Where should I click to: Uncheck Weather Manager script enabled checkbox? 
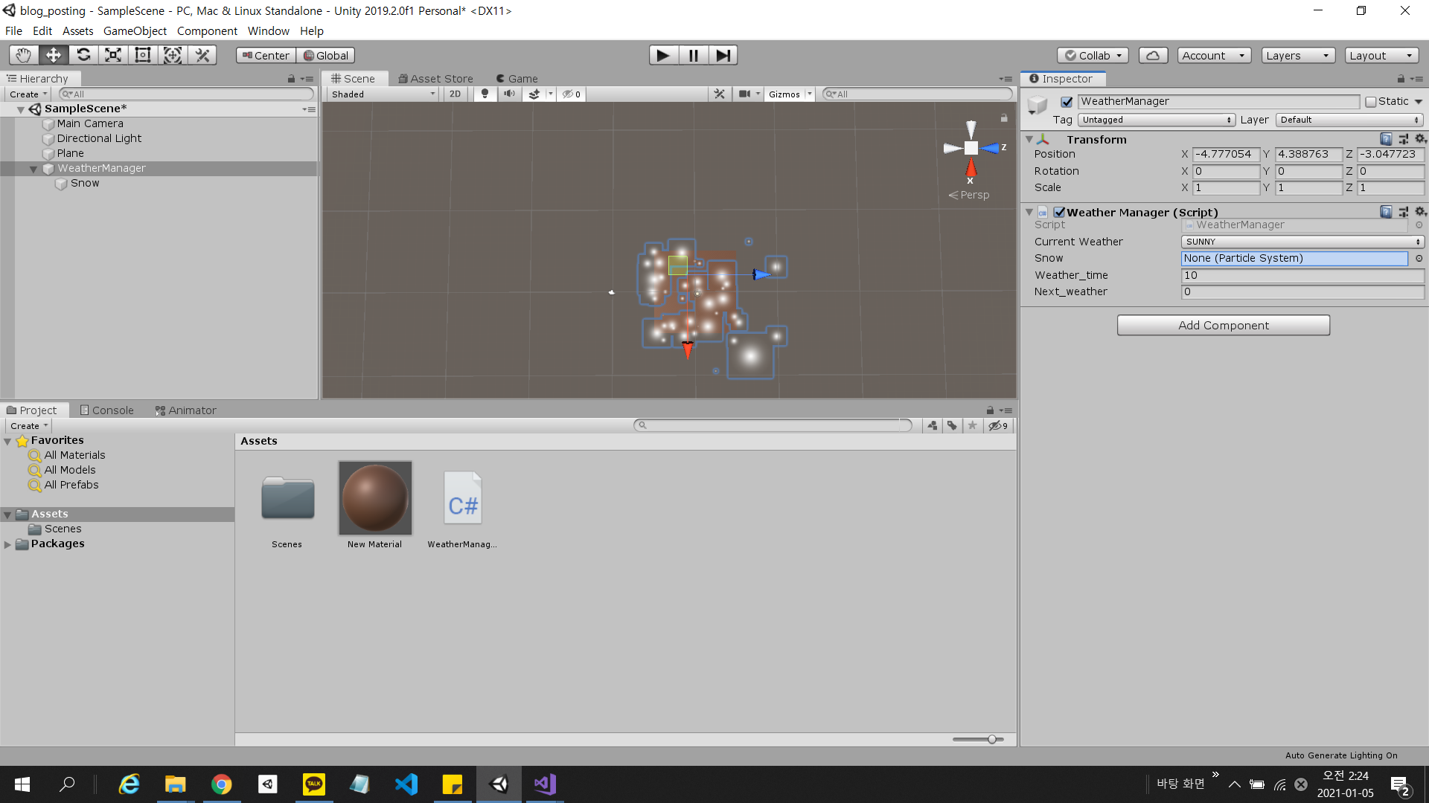(x=1059, y=212)
